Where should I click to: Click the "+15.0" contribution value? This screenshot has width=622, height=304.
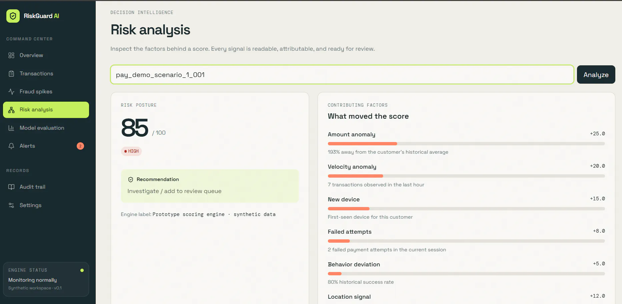tap(597, 199)
